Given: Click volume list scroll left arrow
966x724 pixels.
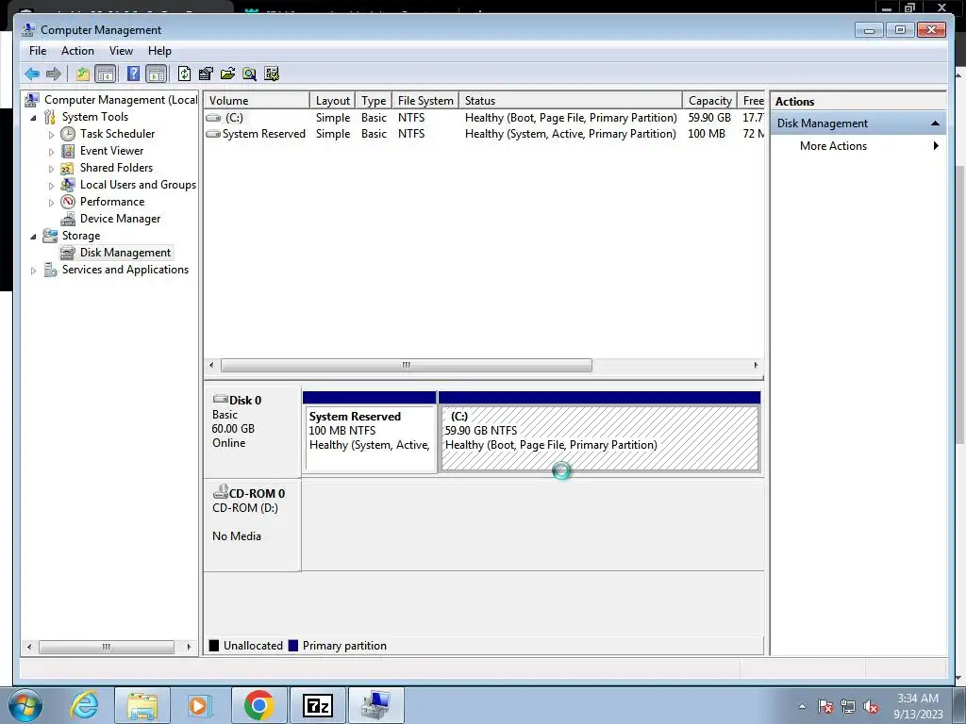Looking at the screenshot, I should pyautogui.click(x=211, y=365).
